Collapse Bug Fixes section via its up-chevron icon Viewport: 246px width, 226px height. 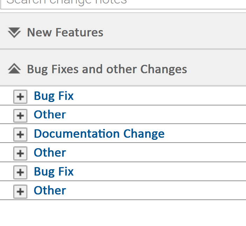pyautogui.click(x=14, y=69)
